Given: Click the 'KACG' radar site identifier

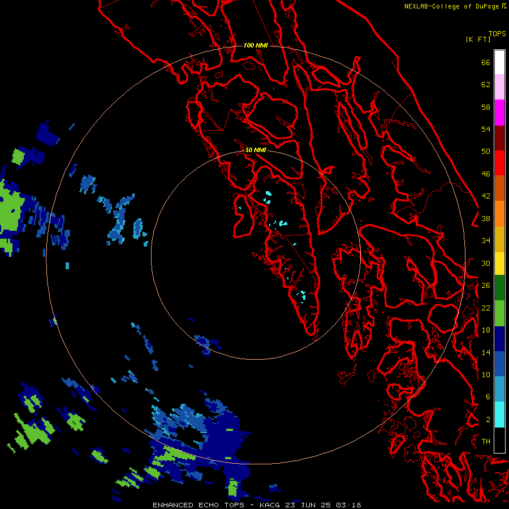Looking at the screenshot, I should coord(269,505).
